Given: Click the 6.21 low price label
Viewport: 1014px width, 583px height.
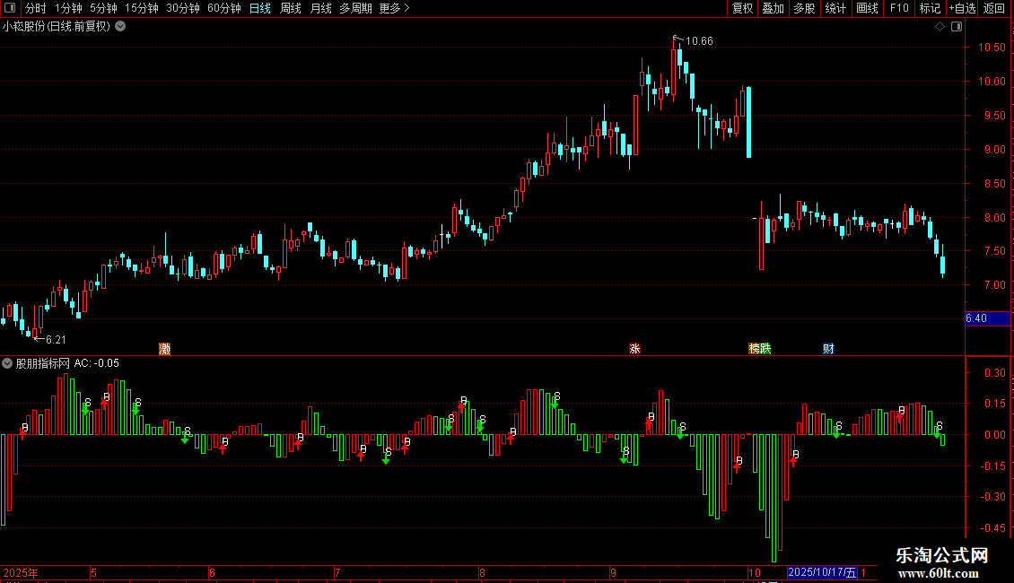Looking at the screenshot, I should point(56,339).
